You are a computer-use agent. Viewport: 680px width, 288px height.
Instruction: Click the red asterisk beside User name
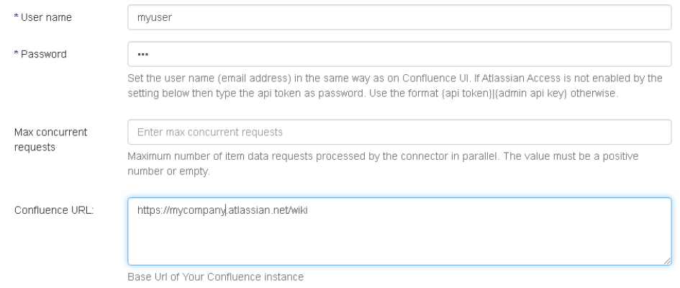click(14, 17)
